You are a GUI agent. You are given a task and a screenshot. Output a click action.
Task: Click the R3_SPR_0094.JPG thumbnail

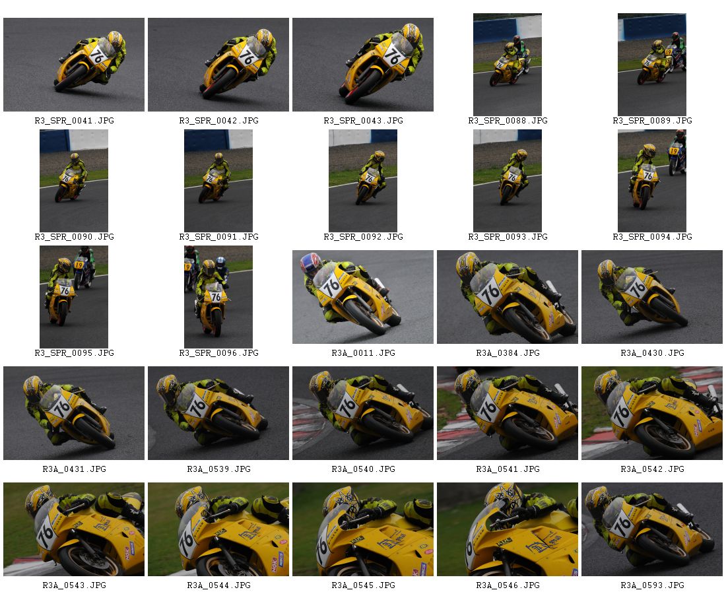coord(652,180)
